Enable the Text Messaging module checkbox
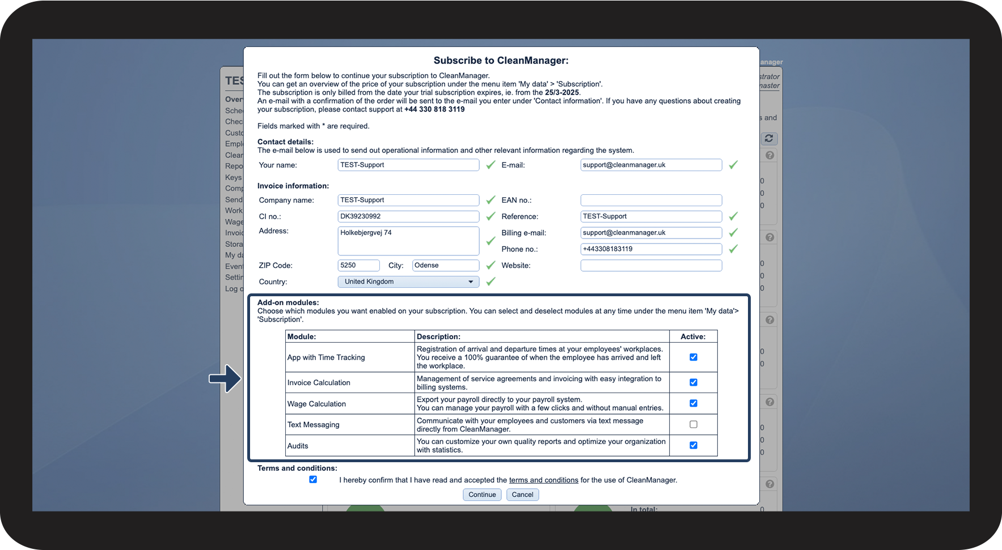This screenshot has height=550, width=1002. 694,424
